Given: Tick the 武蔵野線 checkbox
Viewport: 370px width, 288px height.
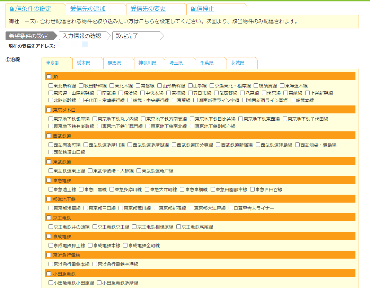Looking at the screenshot, I should coord(217,93).
